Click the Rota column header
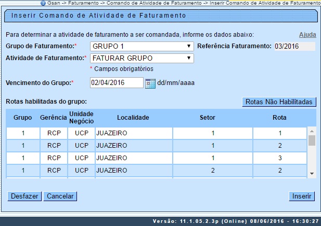The width and height of the screenshot is (321, 226). click(279, 118)
